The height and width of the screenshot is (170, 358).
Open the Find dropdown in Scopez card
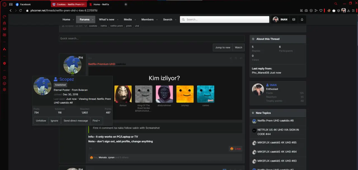tap(96, 121)
